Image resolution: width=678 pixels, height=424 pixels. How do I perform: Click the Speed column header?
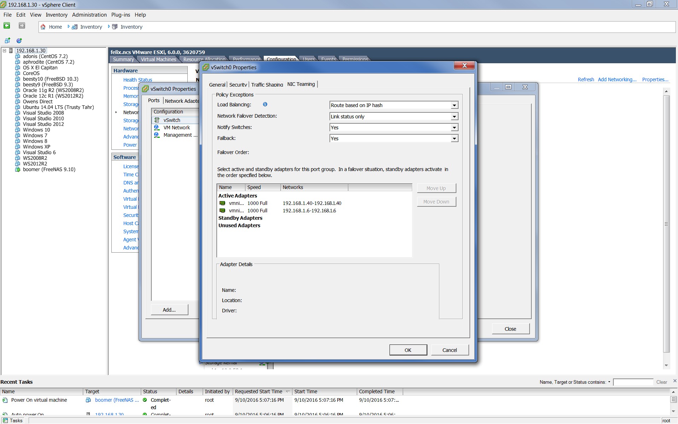pyautogui.click(x=263, y=187)
